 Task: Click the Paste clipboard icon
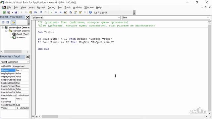tap(31, 13)
